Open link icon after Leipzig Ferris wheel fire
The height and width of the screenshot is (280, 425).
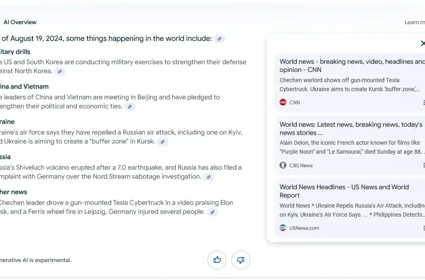point(212,212)
